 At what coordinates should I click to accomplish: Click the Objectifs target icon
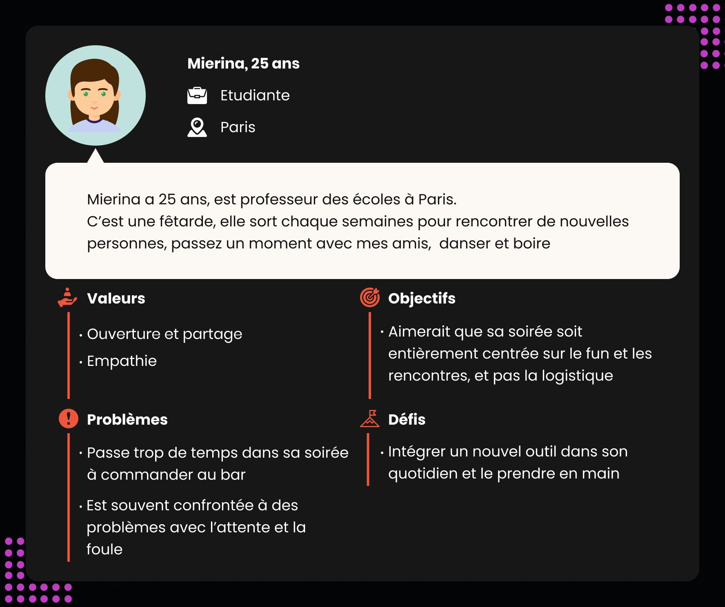[x=370, y=297]
